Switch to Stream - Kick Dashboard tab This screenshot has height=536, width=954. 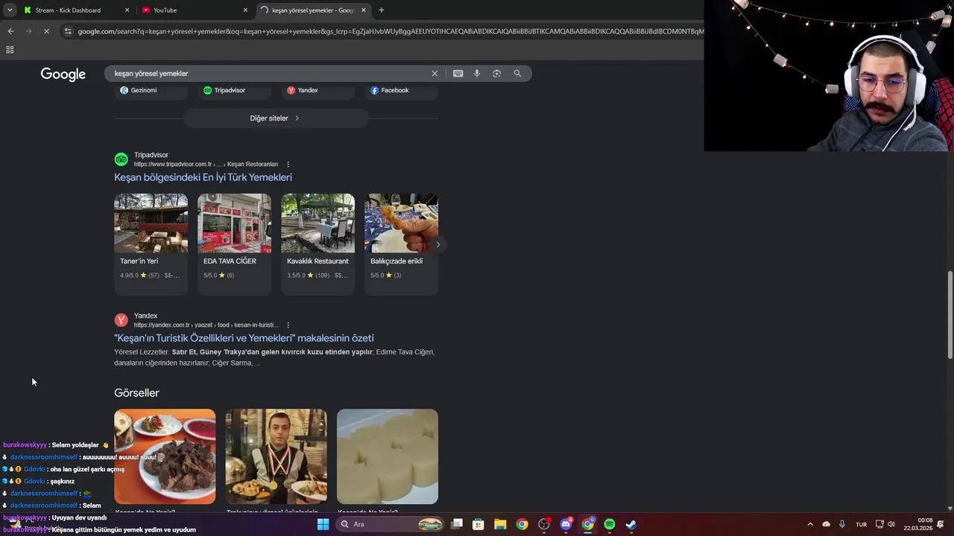(75, 10)
